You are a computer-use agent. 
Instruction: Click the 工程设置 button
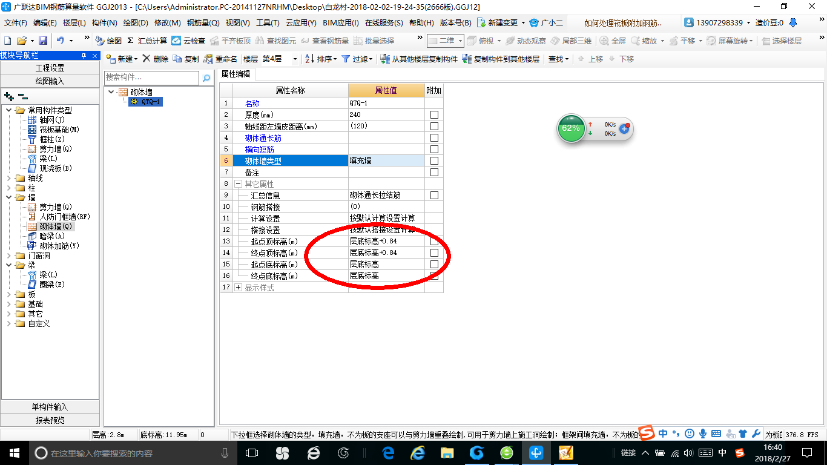pyautogui.click(x=50, y=68)
